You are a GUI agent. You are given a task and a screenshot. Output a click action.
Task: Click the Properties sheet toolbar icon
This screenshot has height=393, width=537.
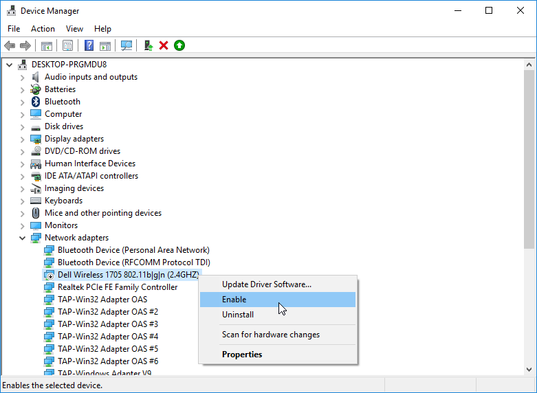pos(67,45)
